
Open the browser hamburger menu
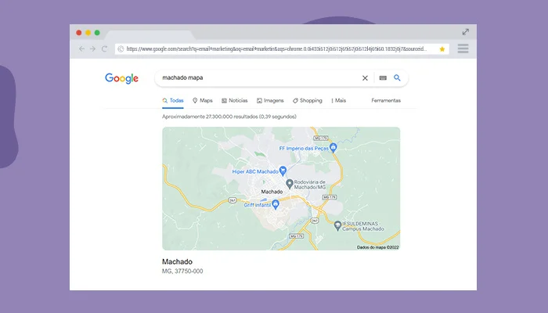pos(463,49)
